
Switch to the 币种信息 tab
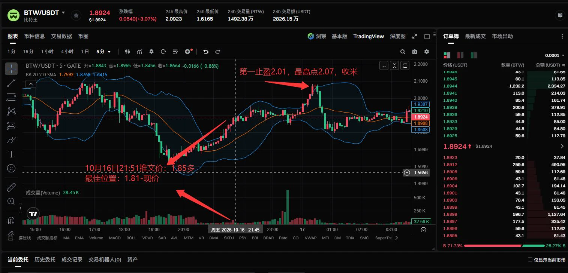click(34, 36)
